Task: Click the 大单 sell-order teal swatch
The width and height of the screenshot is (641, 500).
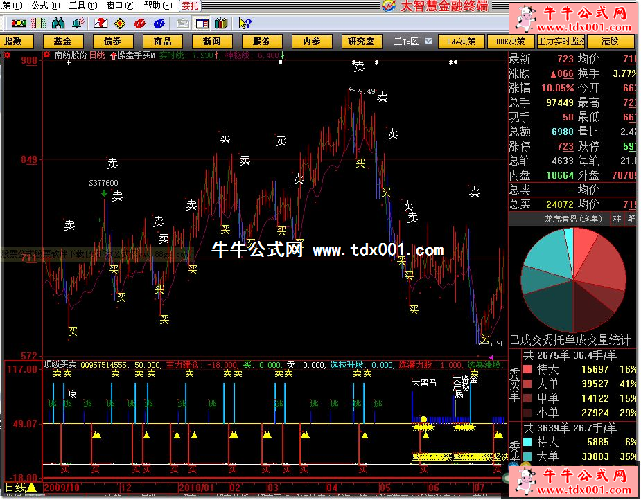Action: point(527,456)
